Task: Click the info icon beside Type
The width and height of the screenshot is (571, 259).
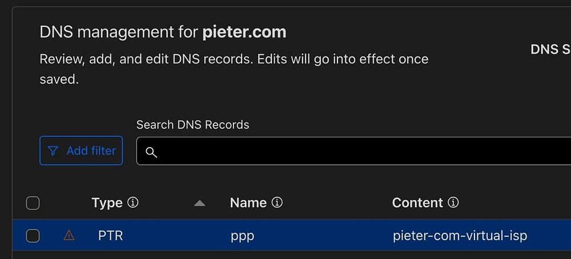Action: point(133,203)
